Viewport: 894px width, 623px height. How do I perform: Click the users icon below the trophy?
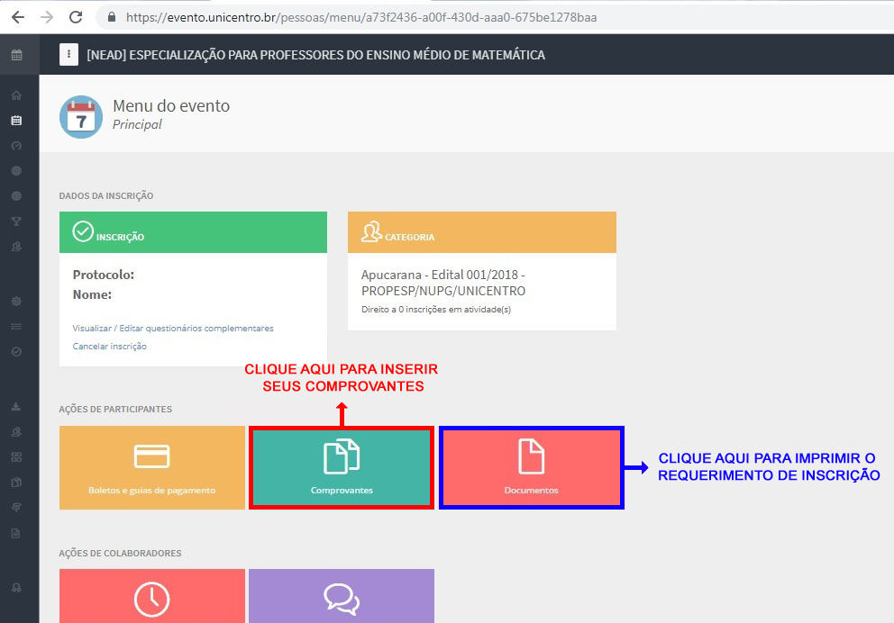[16, 247]
